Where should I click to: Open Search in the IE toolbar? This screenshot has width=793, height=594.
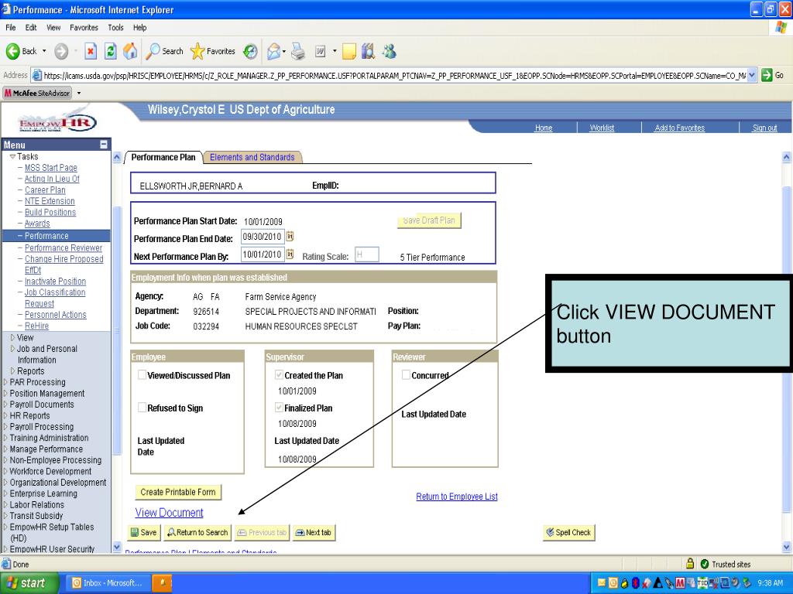(x=164, y=51)
